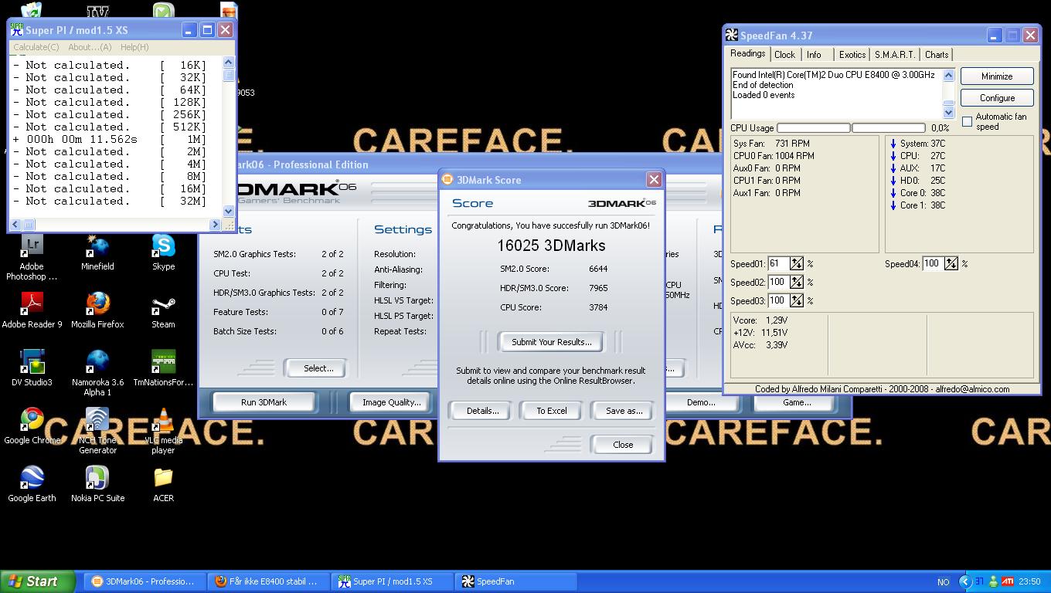Open the ACER folder icon
This screenshot has width=1051, height=593.
(163, 484)
